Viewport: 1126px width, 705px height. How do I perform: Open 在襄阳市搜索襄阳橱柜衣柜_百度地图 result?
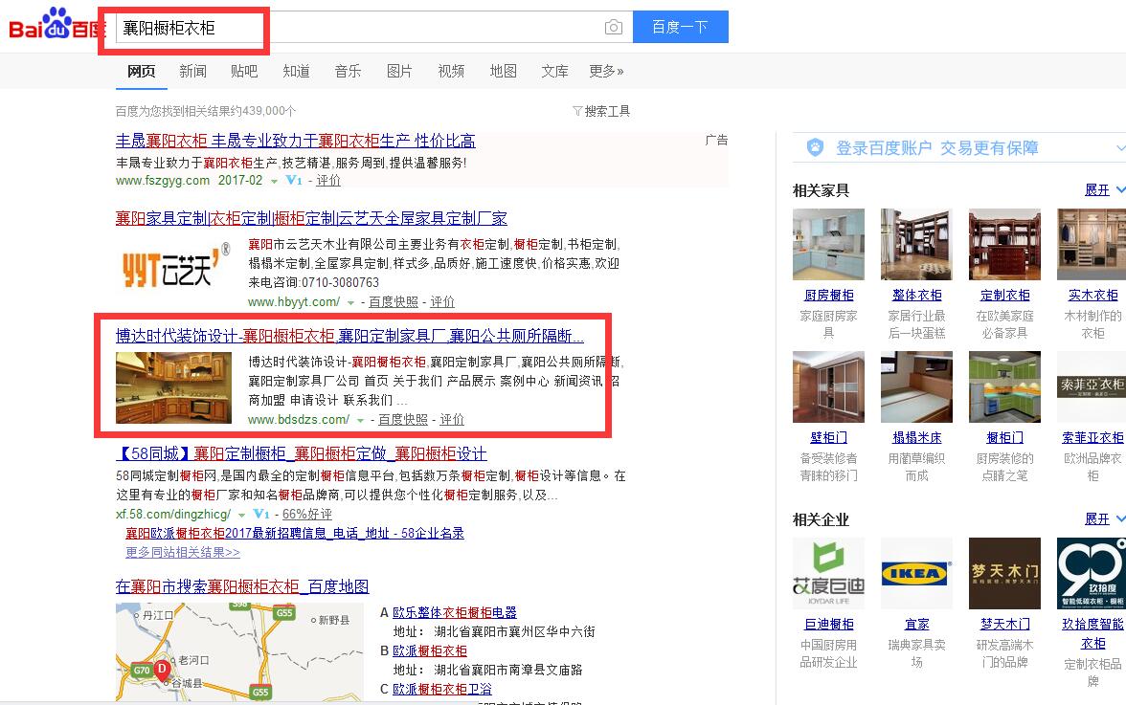(x=242, y=586)
